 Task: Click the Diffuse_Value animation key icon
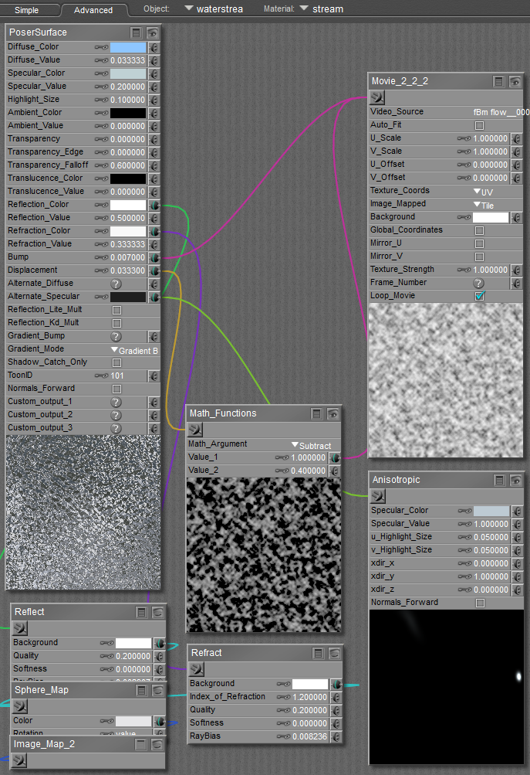tap(101, 60)
